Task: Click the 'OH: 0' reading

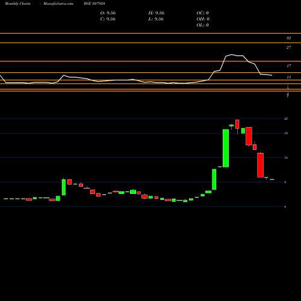Action: coord(203,19)
